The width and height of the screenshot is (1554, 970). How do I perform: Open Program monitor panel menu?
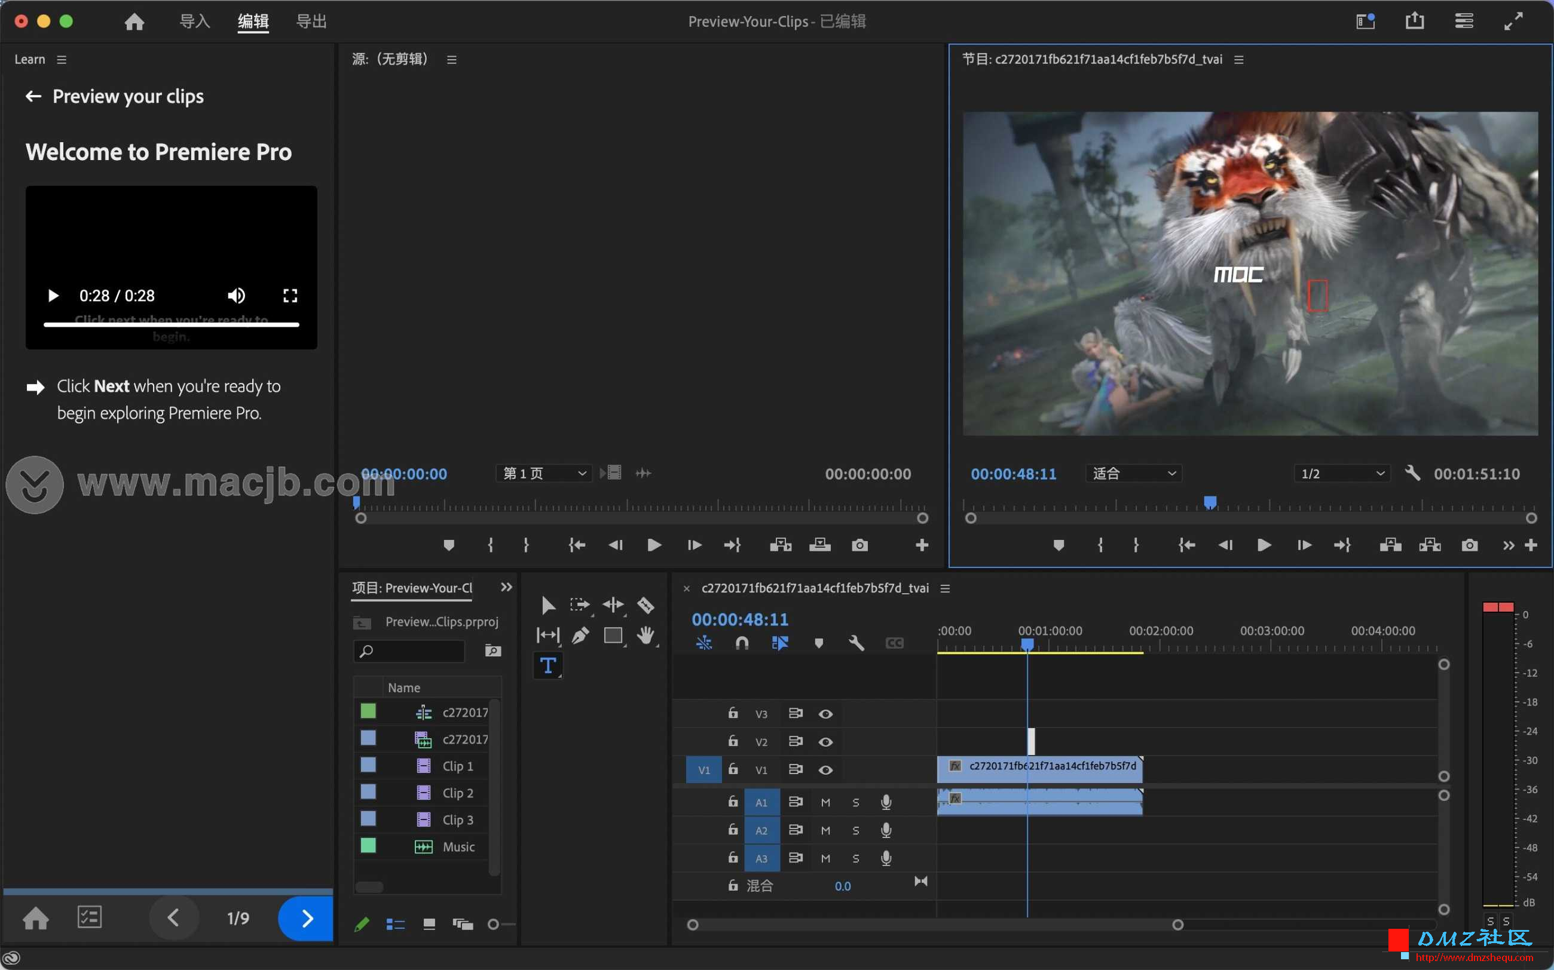1239,60
